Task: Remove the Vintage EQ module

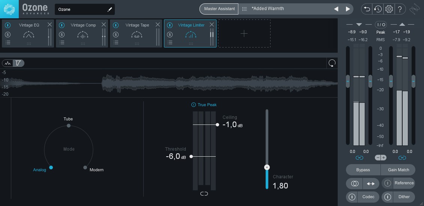Action: (50, 25)
